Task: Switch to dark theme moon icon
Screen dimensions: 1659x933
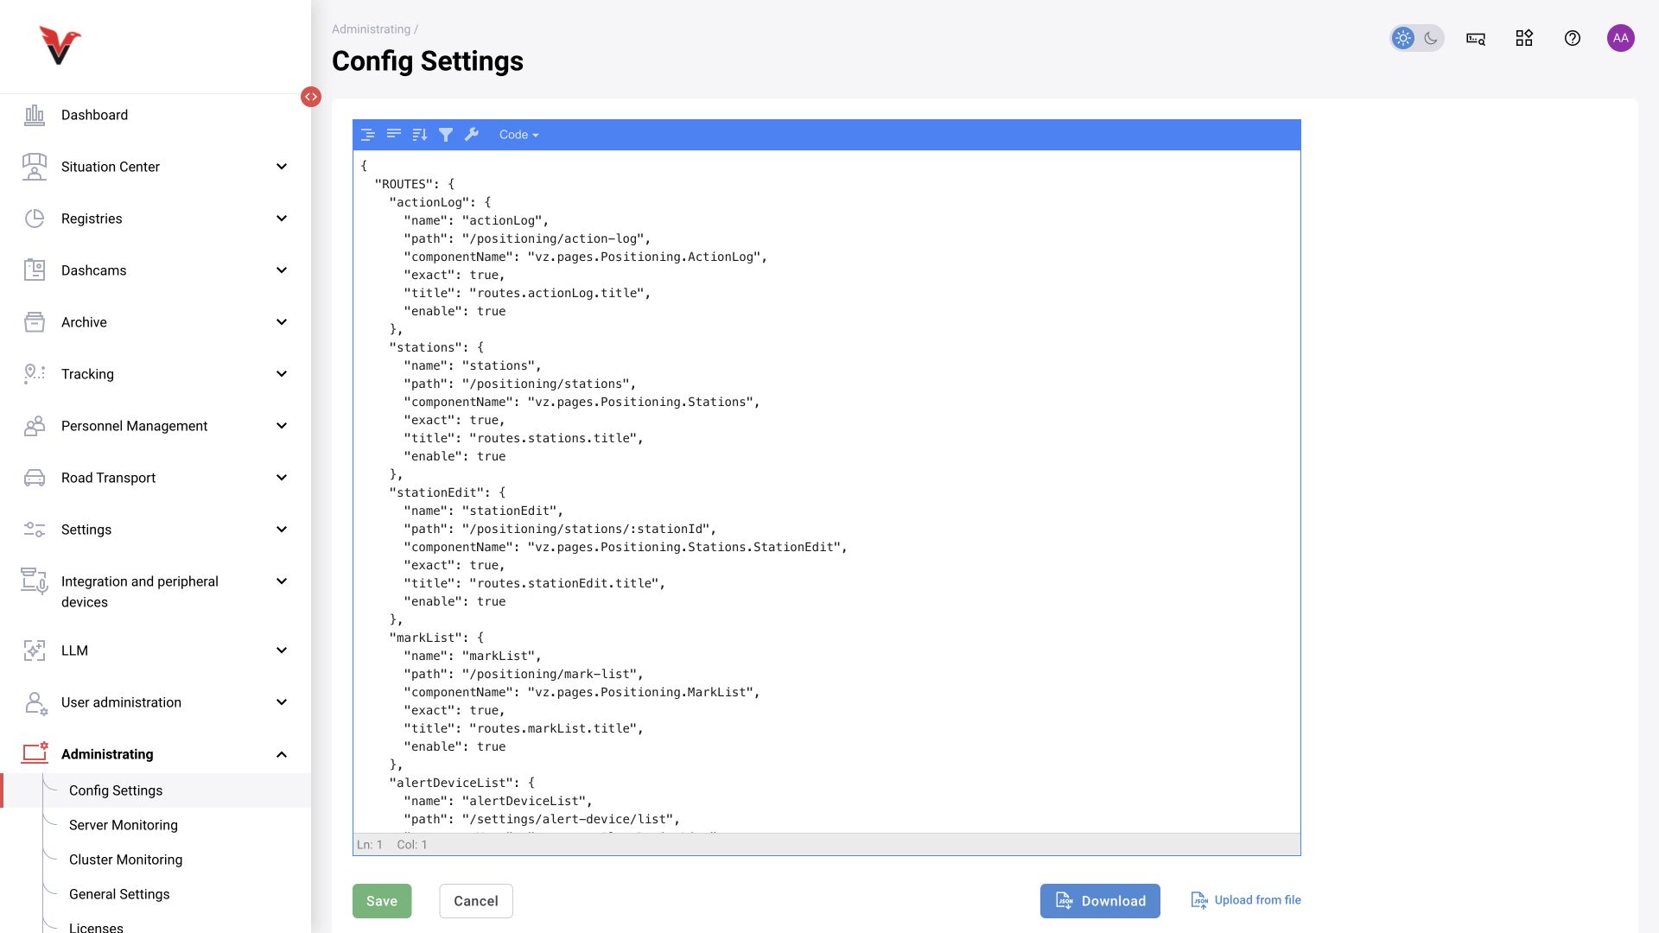Action: [x=1431, y=38]
